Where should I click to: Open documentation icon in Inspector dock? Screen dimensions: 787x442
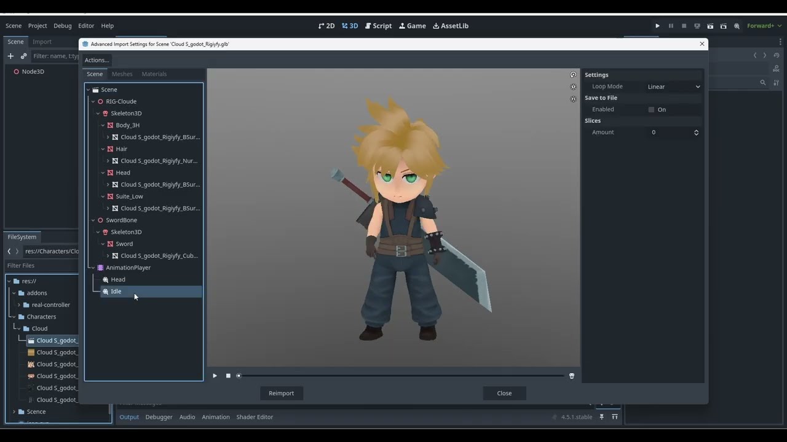pyautogui.click(x=777, y=69)
